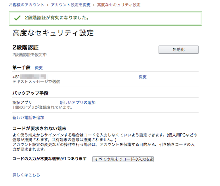Click the 高度なセキュリティ設定 page title

pyautogui.click(x=53, y=33)
